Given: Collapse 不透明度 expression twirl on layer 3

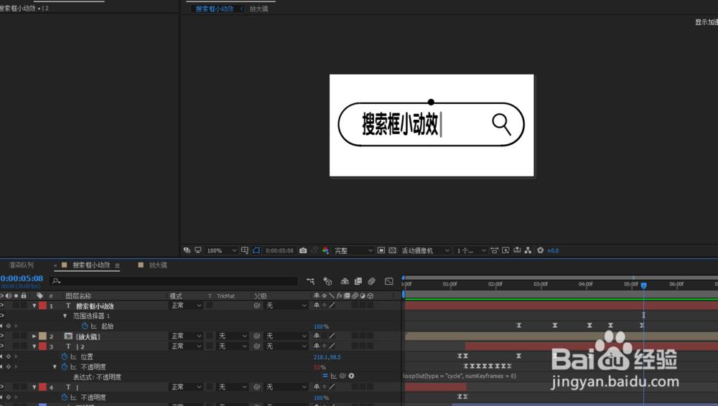Looking at the screenshot, I should point(55,367).
